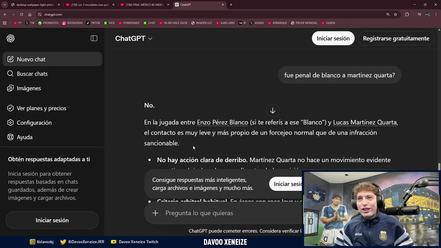This screenshot has width=441, height=248.
Task: Open the browser three-dot menu
Action: pyautogui.click(x=436, y=14)
